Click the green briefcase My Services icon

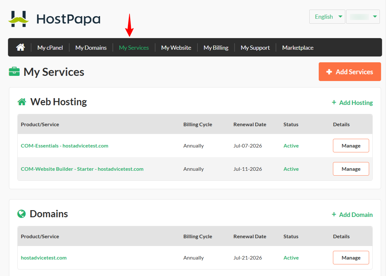click(14, 72)
